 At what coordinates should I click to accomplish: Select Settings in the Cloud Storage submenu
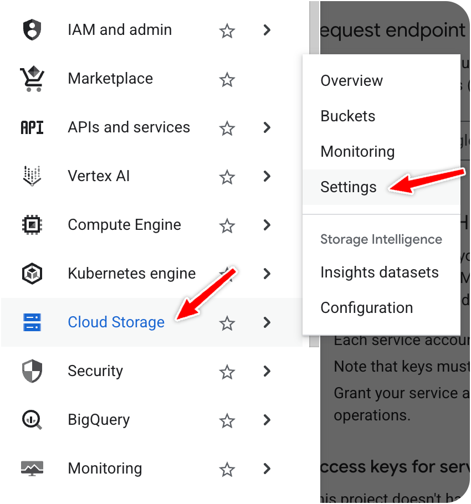pyautogui.click(x=349, y=187)
